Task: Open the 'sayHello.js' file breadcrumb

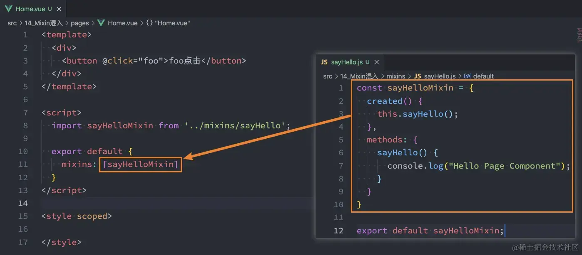Action: coord(440,76)
